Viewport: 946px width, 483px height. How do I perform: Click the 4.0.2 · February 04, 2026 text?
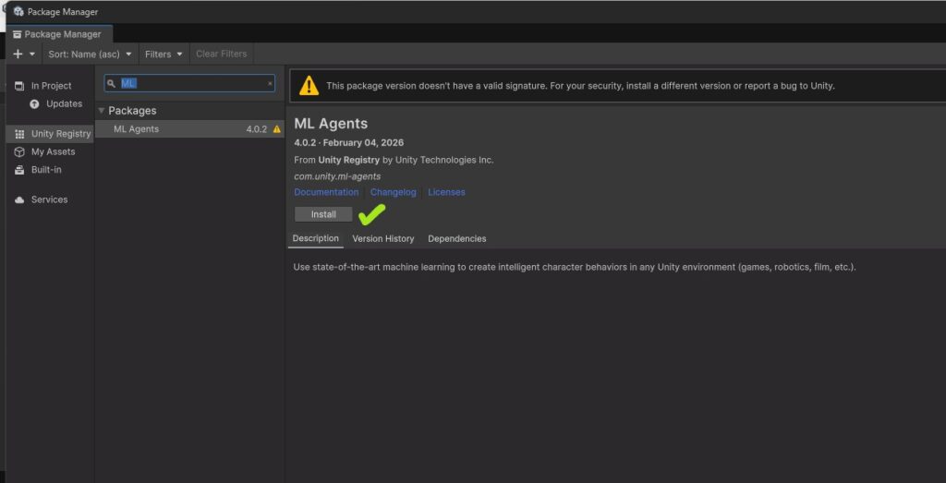coord(348,143)
